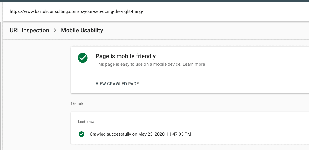Select the Details section label
This screenshot has height=150, width=309.
pos(78,104)
